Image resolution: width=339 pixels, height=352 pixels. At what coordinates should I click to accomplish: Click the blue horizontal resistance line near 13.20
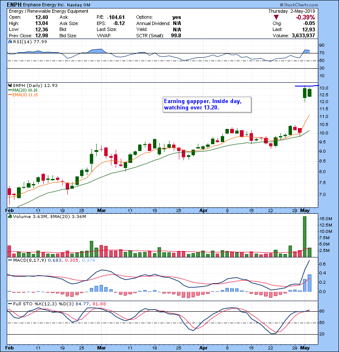tap(306, 86)
